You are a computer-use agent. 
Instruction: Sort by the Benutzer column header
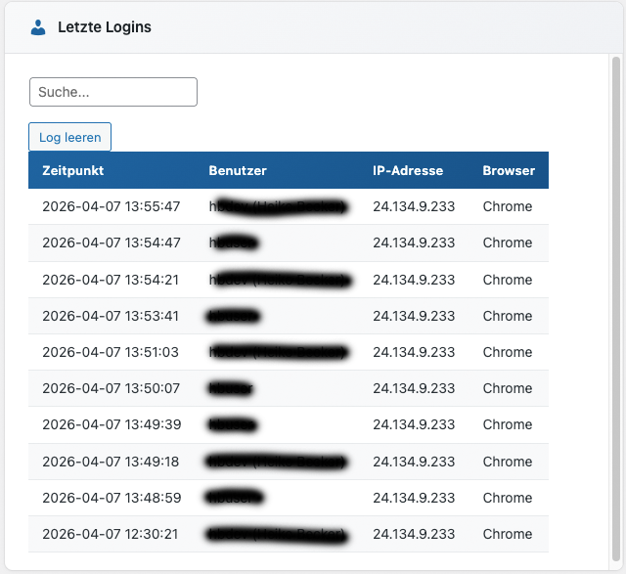238,170
